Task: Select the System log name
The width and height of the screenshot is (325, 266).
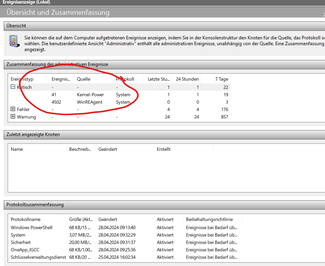Action: tap(18, 235)
